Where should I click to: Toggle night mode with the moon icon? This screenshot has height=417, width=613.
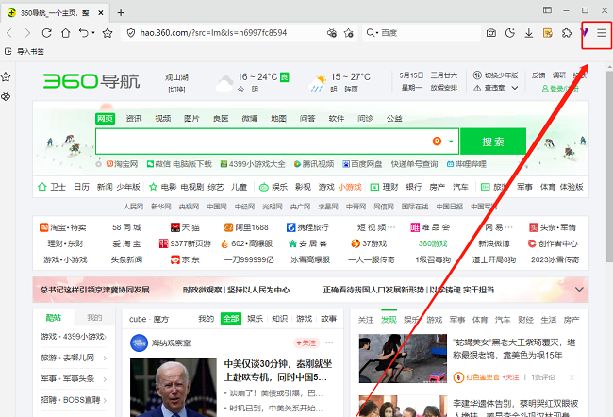(510, 33)
